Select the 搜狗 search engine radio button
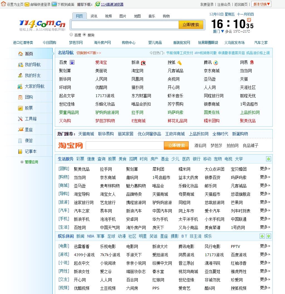 (84, 35)
